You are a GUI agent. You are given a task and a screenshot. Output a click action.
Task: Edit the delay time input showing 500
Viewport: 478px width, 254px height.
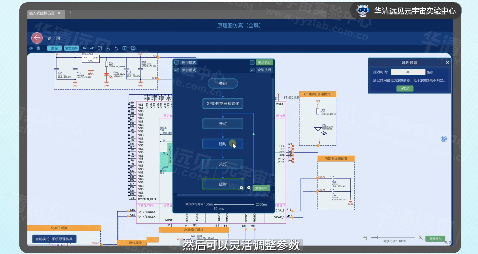408,72
